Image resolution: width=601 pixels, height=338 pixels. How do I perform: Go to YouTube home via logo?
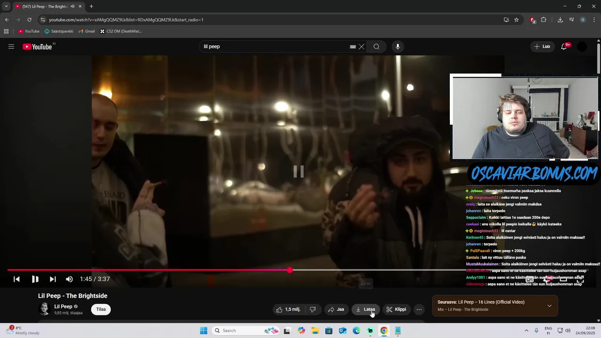pos(37,46)
